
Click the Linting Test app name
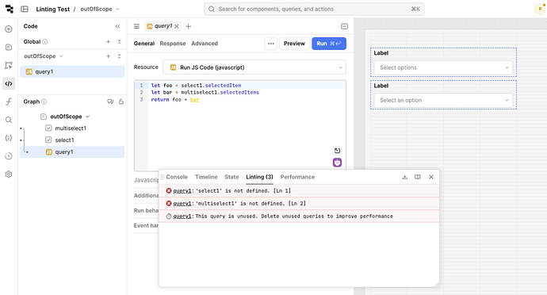click(x=53, y=9)
